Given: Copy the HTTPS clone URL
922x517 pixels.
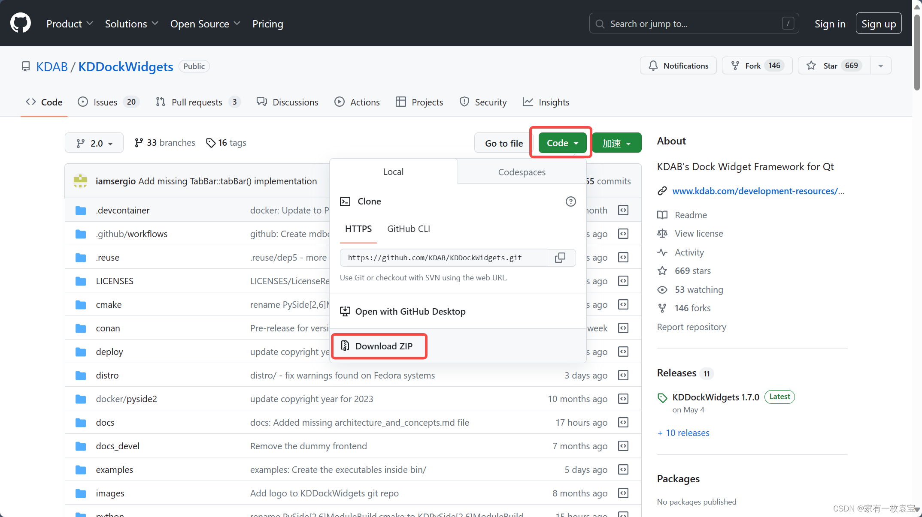Looking at the screenshot, I should (x=560, y=258).
